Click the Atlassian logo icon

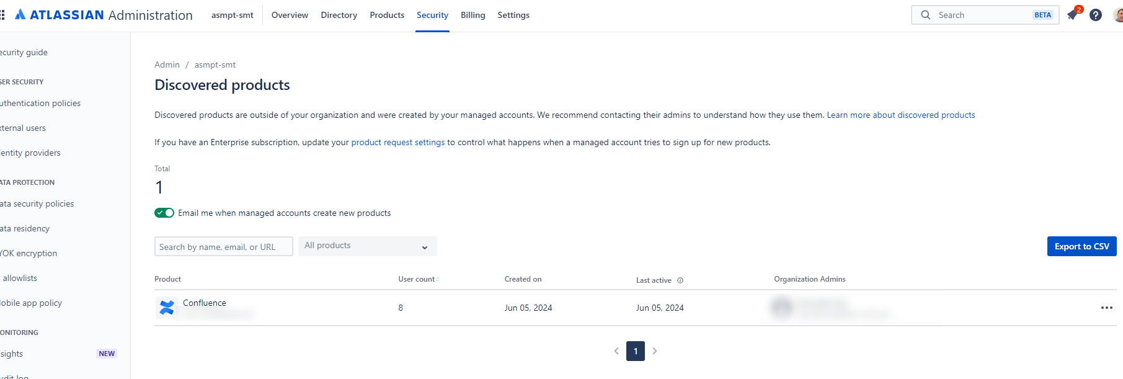pyautogui.click(x=20, y=14)
